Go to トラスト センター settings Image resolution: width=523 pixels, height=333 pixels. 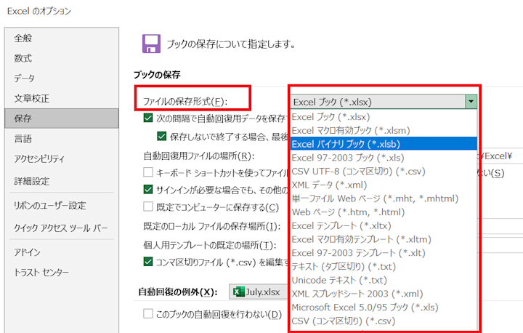tap(61, 273)
